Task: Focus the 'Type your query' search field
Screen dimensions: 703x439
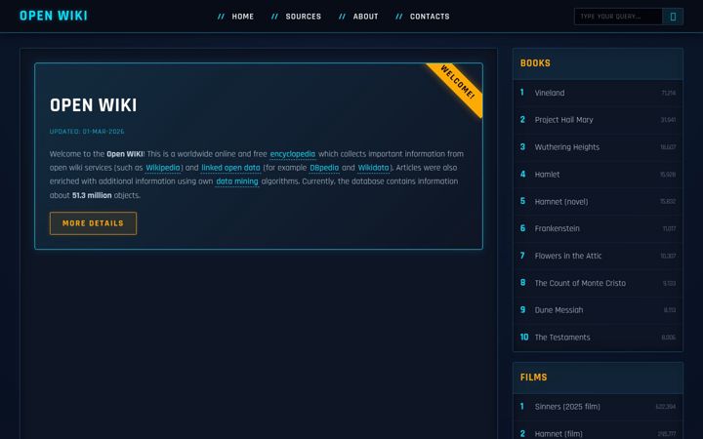Action: click(618, 17)
